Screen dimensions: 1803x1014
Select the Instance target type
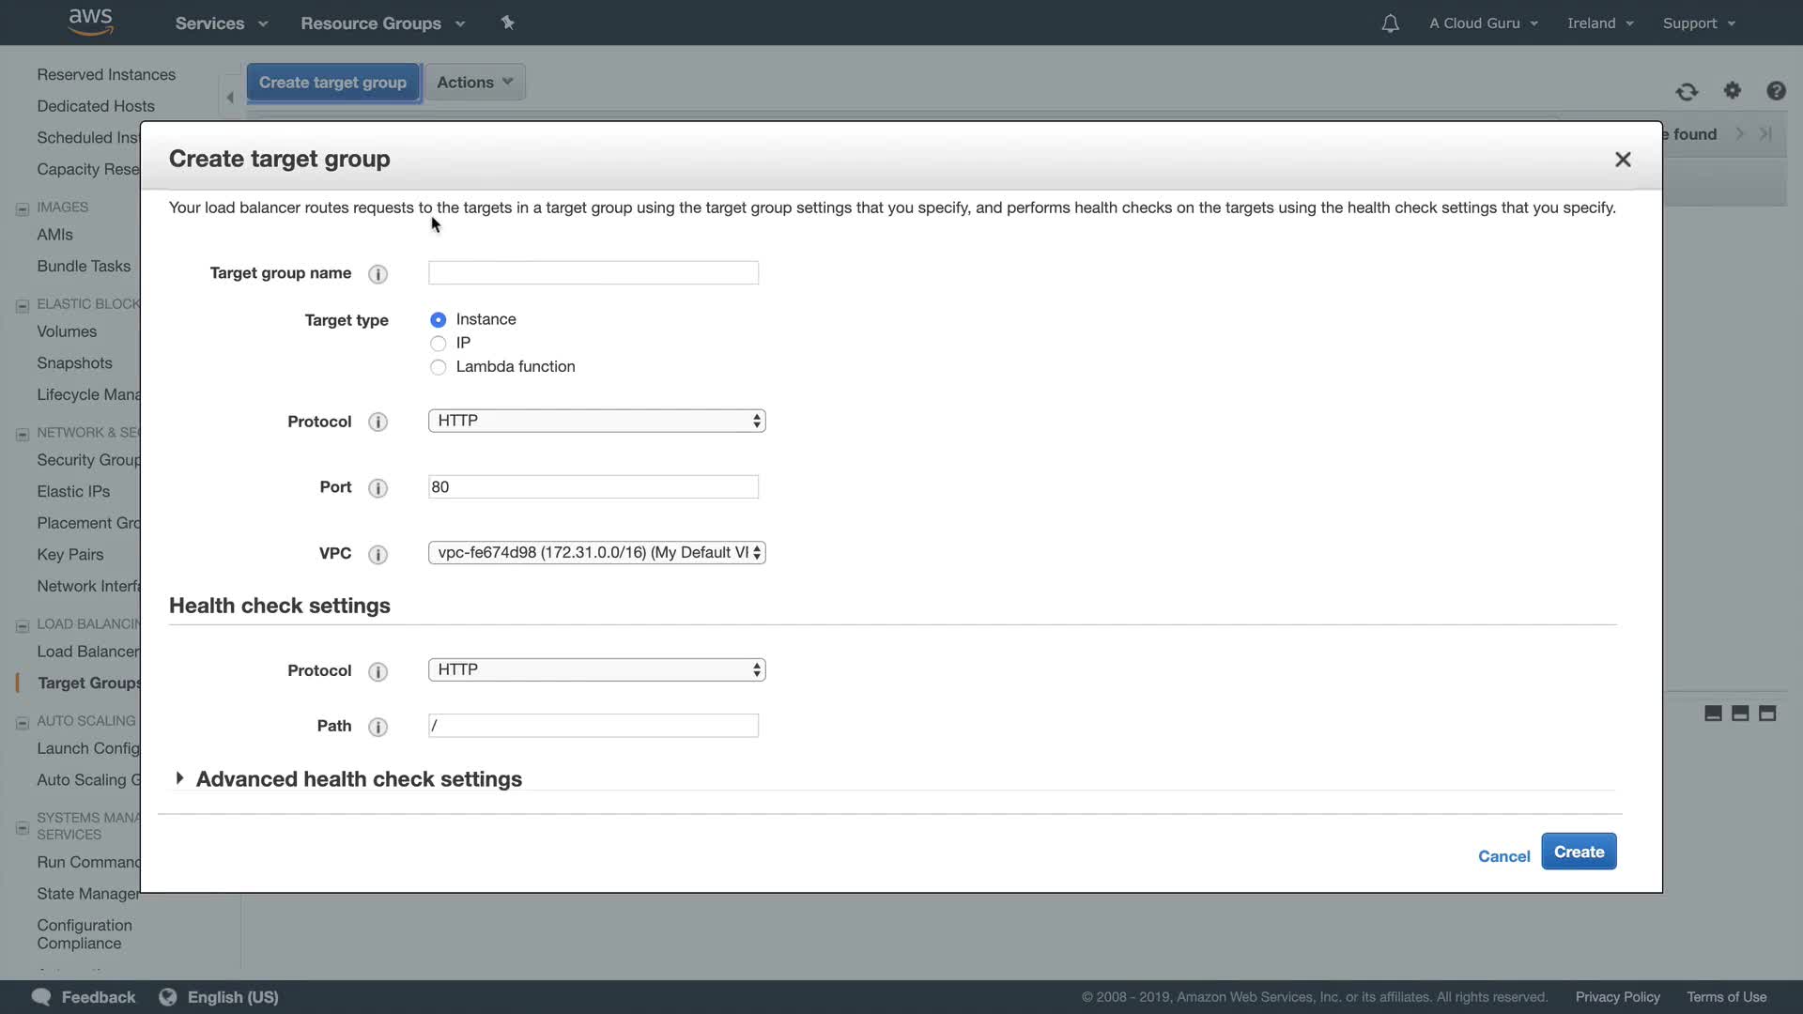[438, 320]
